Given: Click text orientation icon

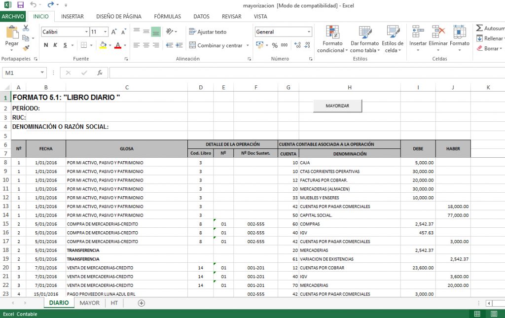Looking at the screenshot, I should [x=170, y=31].
